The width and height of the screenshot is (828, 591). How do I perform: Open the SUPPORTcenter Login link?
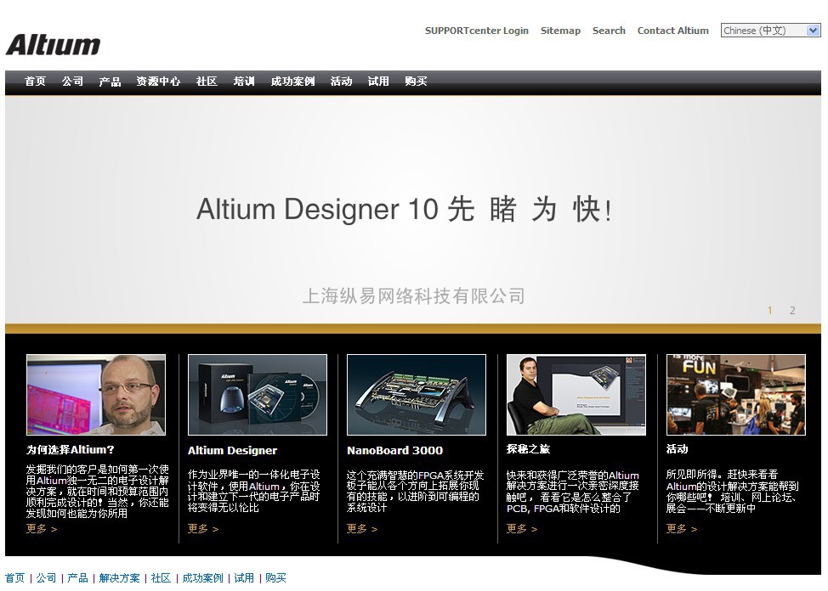point(476,31)
